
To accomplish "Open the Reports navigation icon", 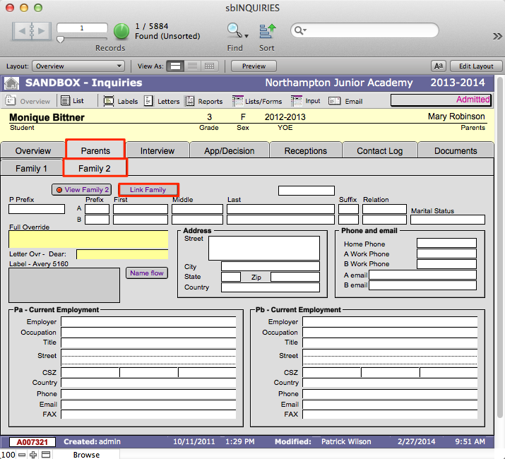I will coord(190,101).
